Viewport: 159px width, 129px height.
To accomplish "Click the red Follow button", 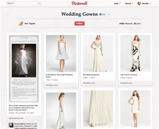I will coord(79,23).
